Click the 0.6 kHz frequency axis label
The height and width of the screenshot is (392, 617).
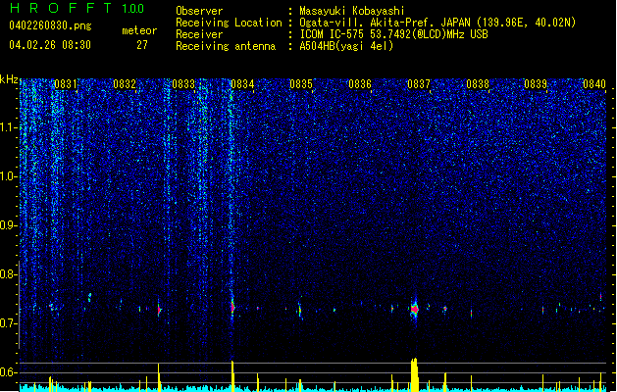(x=8, y=372)
